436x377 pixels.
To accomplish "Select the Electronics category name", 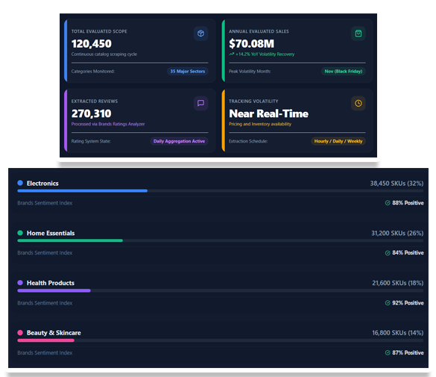I will pyautogui.click(x=42, y=183).
